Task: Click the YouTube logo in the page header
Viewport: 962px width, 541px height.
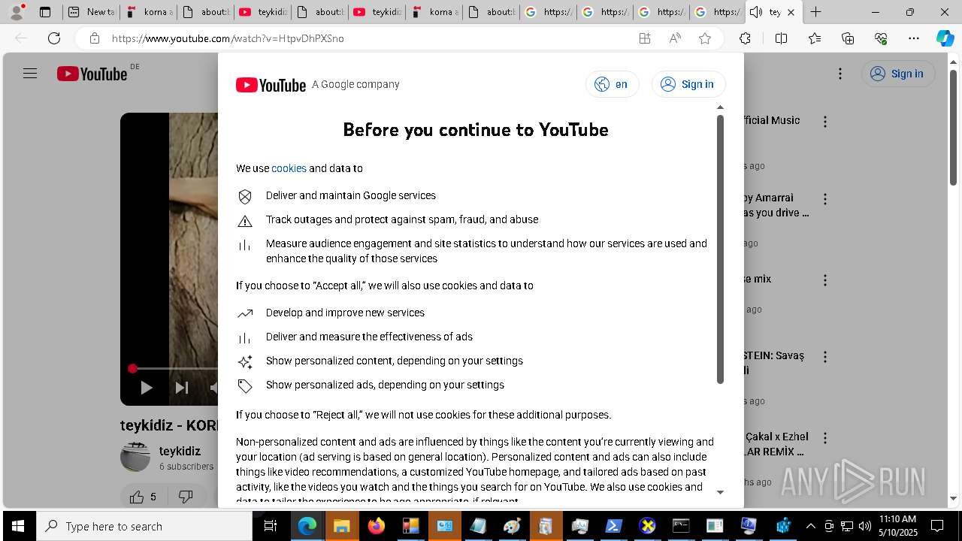Action: (x=92, y=74)
